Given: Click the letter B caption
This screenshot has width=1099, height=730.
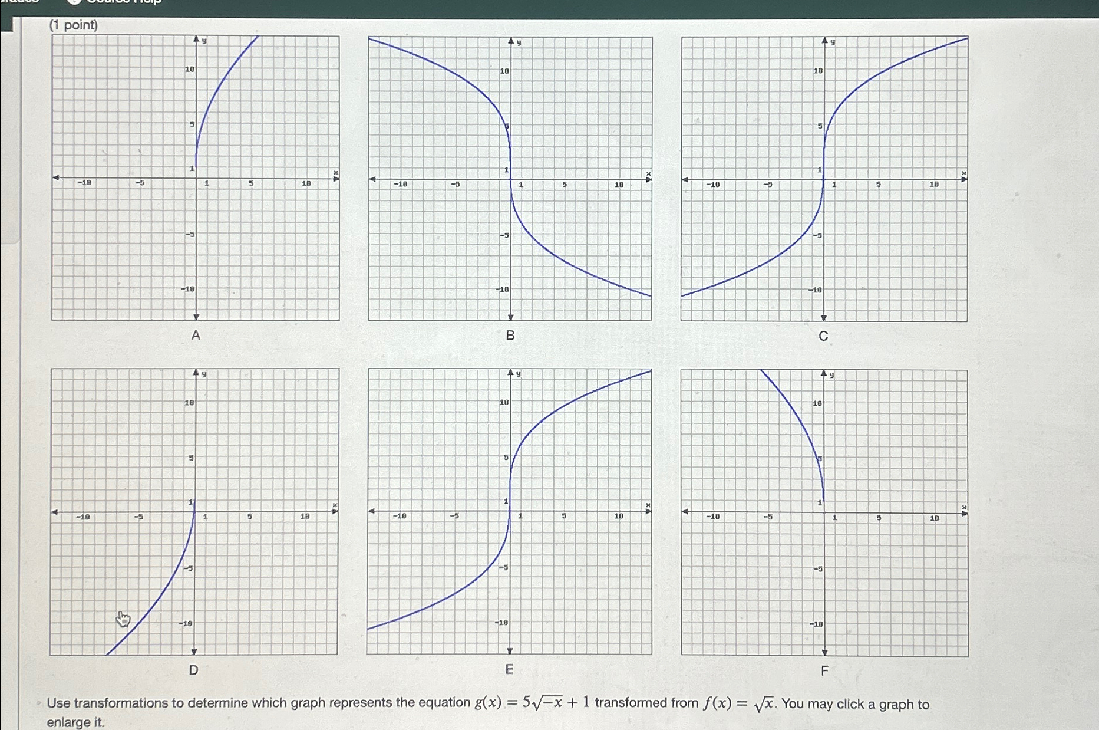Looking at the screenshot, I should click(x=510, y=335).
